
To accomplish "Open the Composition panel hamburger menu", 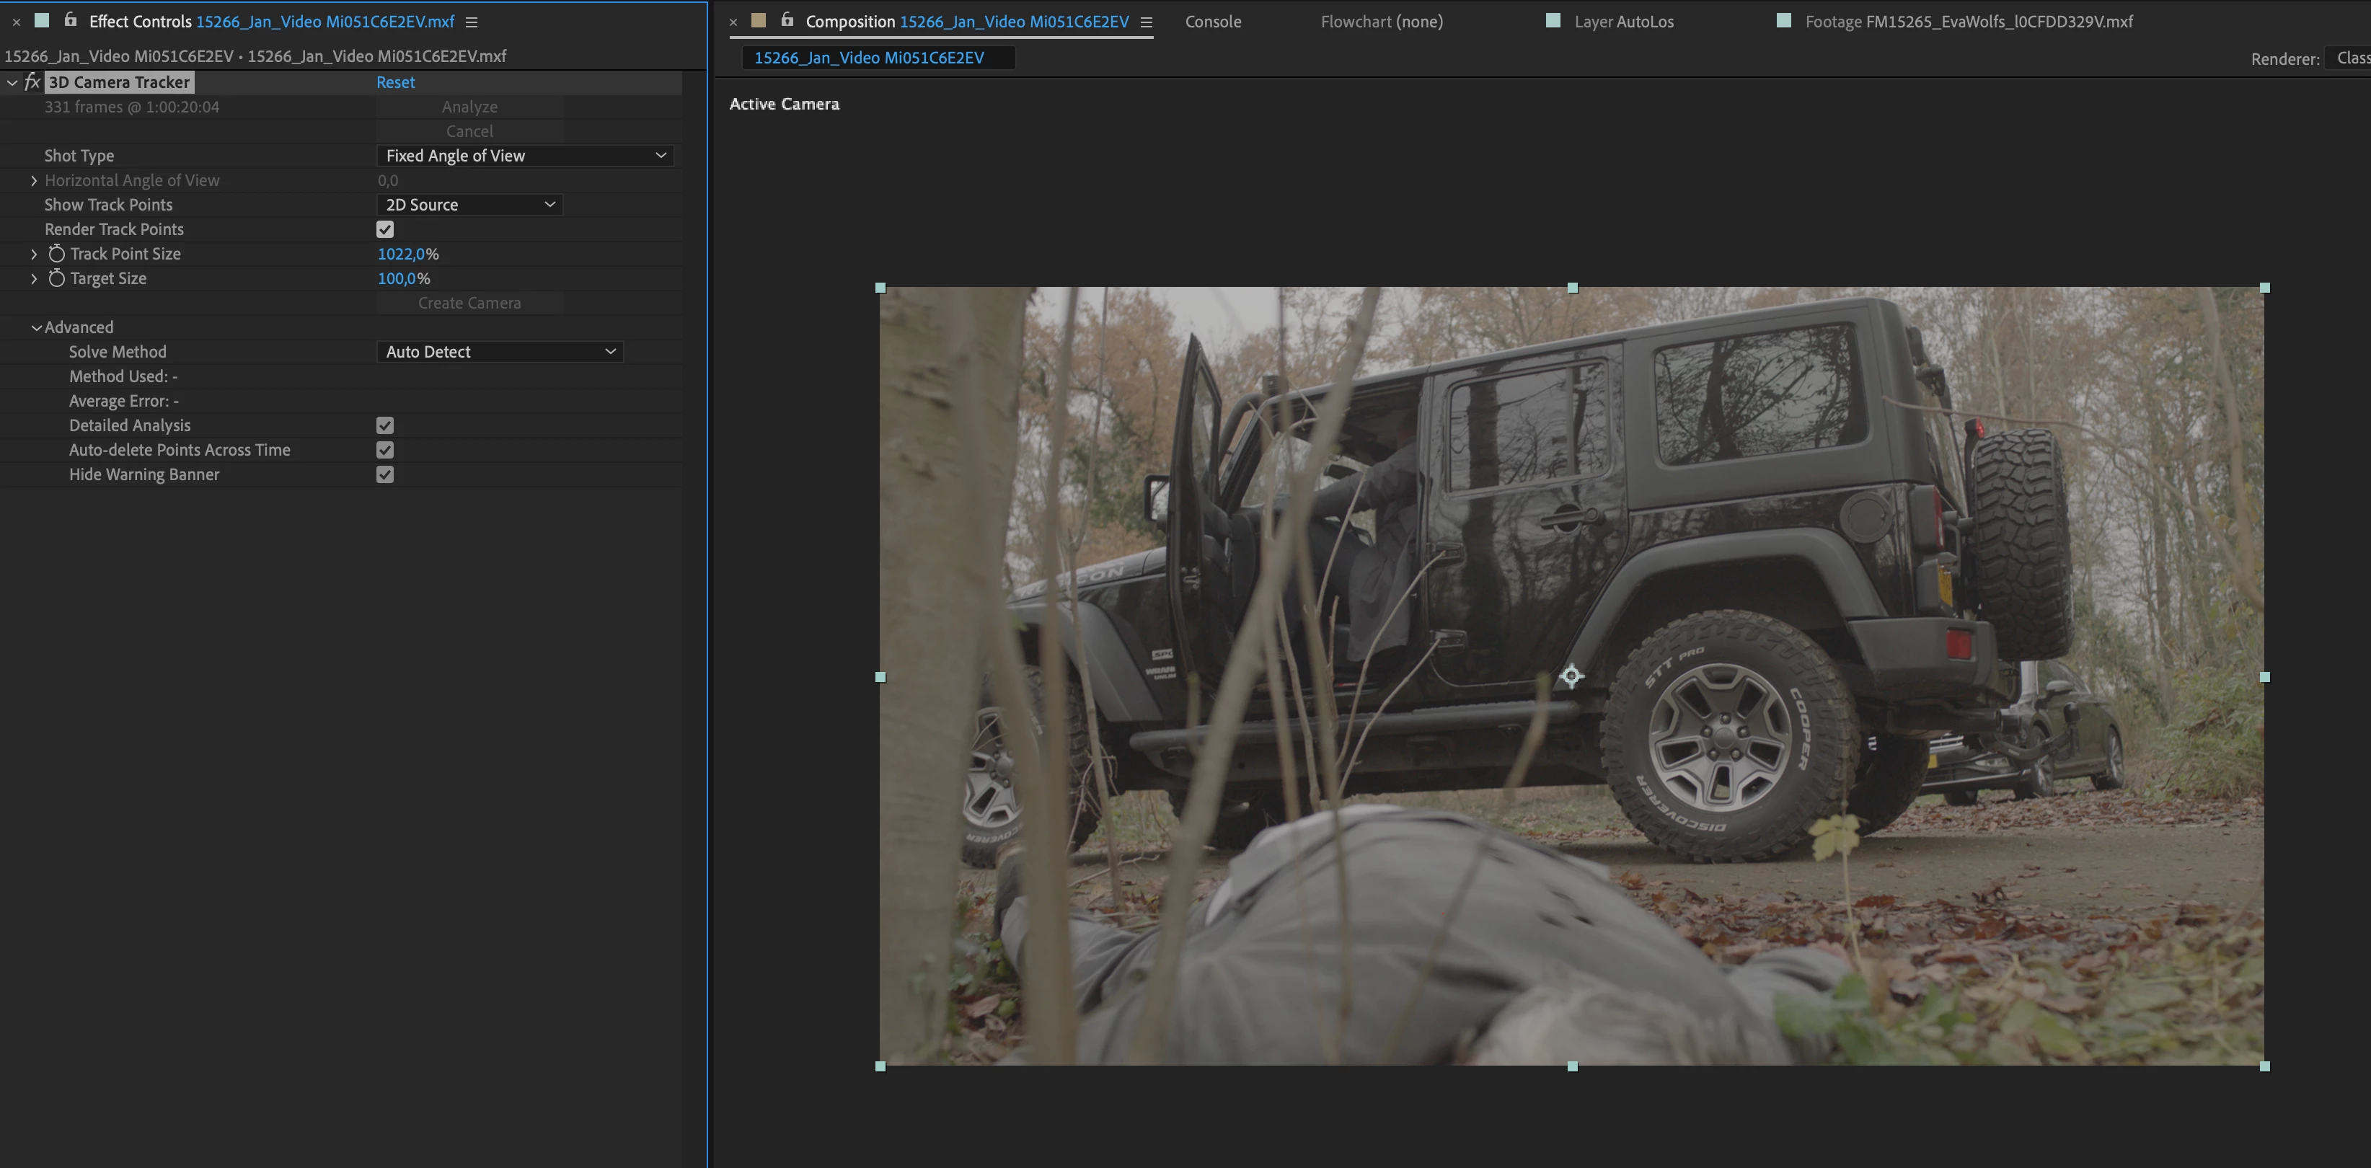I will coord(1146,22).
